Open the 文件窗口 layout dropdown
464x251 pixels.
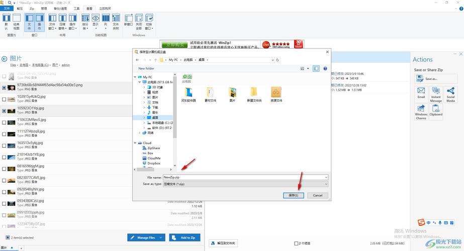pyautogui.click(x=52, y=22)
